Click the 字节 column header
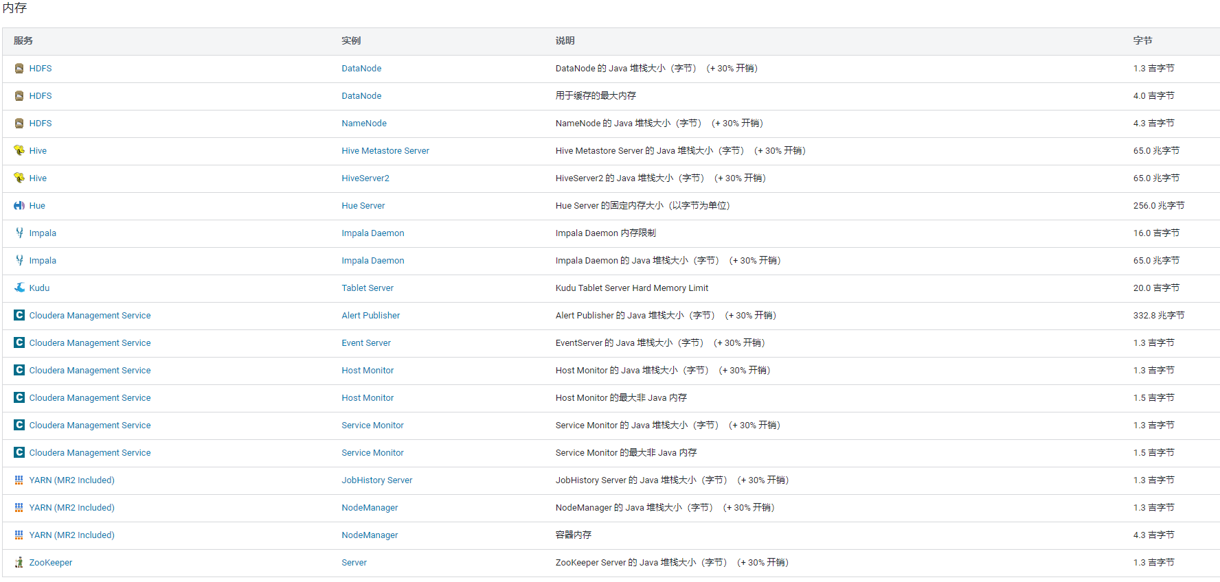The width and height of the screenshot is (1220, 582). (x=1142, y=41)
